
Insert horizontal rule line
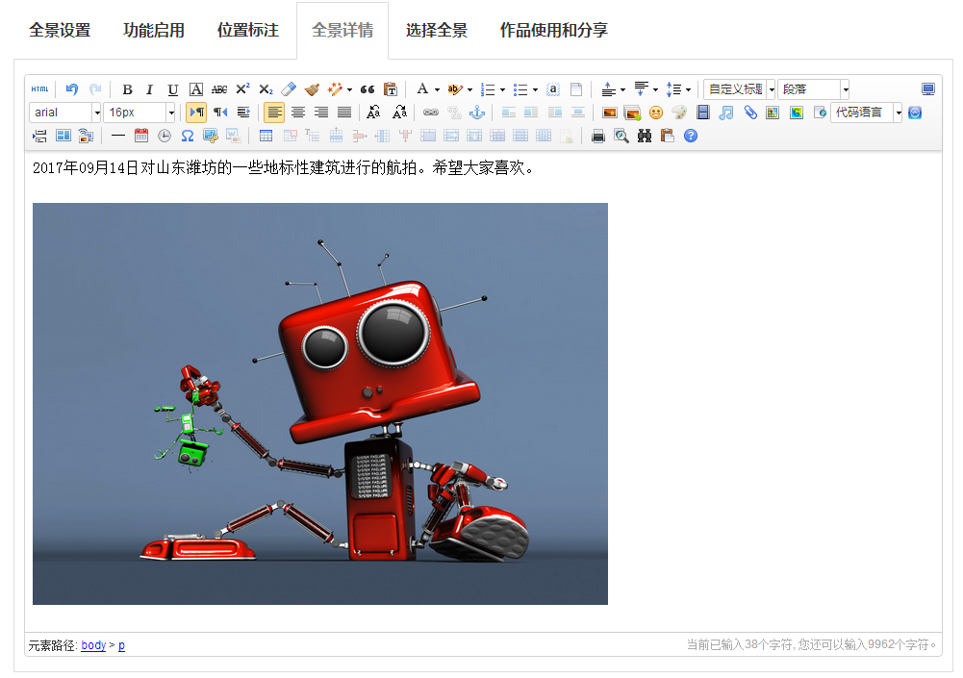tap(118, 136)
